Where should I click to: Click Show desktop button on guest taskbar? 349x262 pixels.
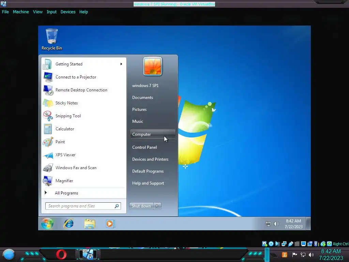(x=308, y=223)
